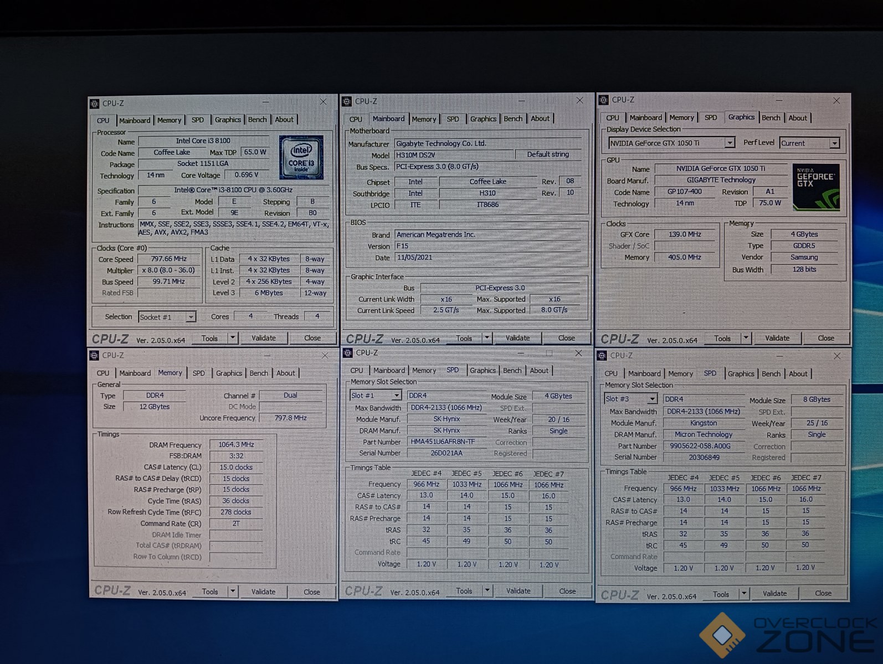Click the NVIDIA GeForce GTX logo image
Screen dimensions: 883x664
816,186
